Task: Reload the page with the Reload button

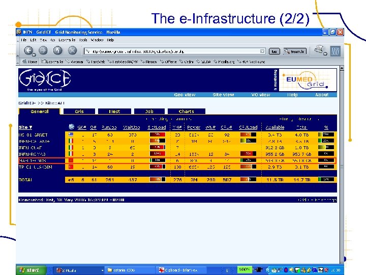Action: point(57,50)
